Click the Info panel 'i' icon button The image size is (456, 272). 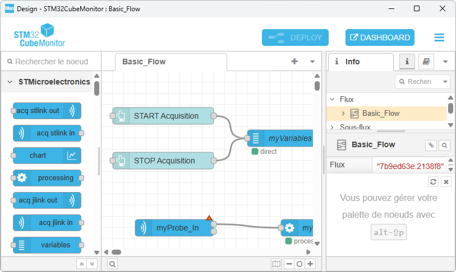[x=407, y=62]
